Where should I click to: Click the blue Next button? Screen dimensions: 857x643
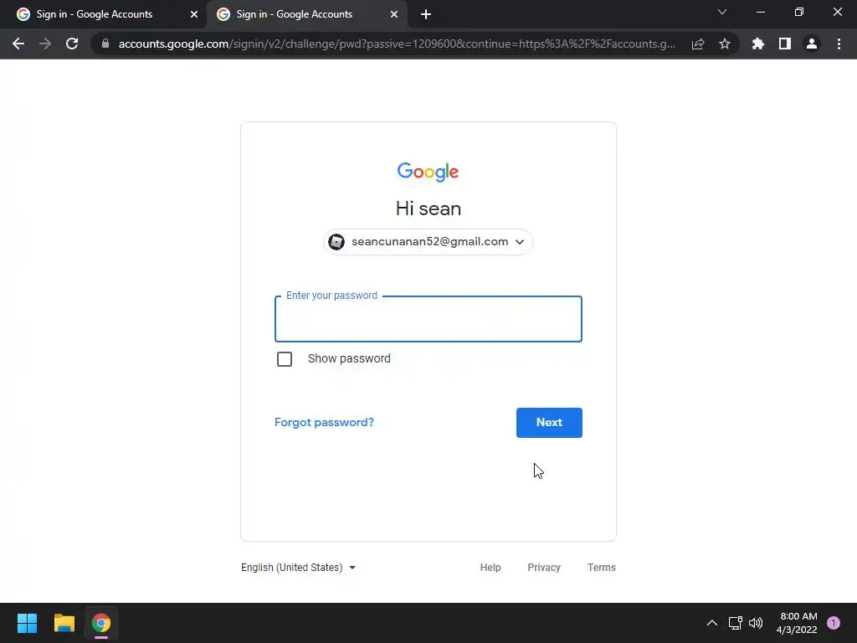tap(549, 423)
